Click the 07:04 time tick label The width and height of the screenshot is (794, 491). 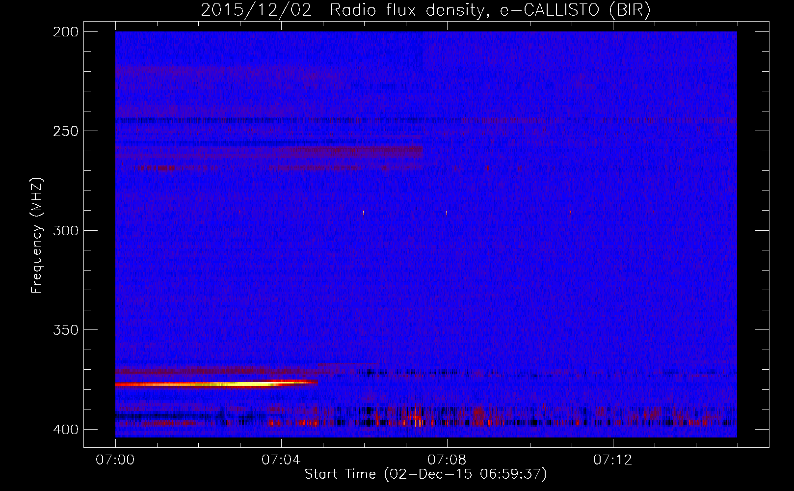[281, 460]
